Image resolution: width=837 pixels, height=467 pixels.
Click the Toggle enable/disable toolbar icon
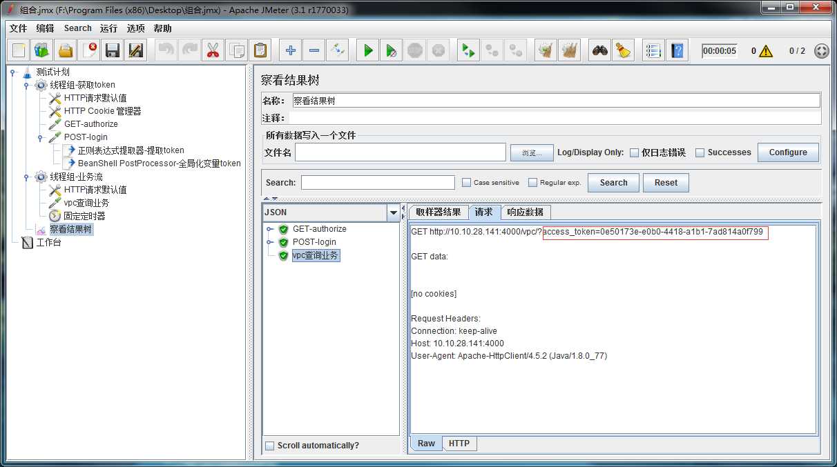pos(338,50)
